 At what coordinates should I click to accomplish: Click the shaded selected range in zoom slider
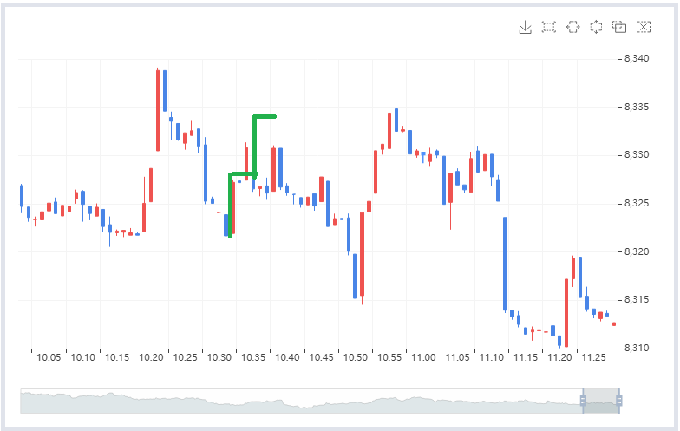point(601,401)
